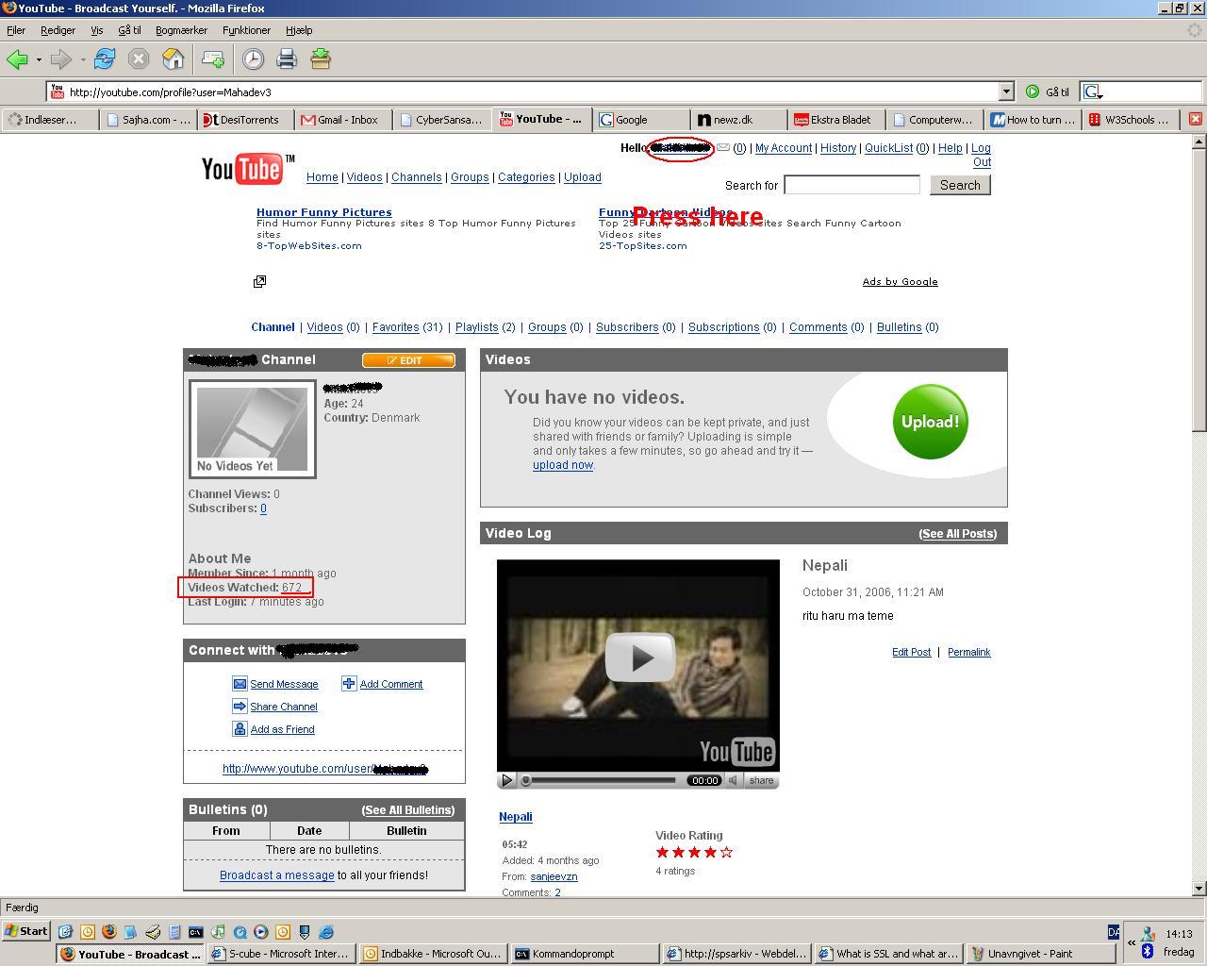Screen dimensions: 1207x966
Task: Reload the page with the refresh icon
Action: 105,59
